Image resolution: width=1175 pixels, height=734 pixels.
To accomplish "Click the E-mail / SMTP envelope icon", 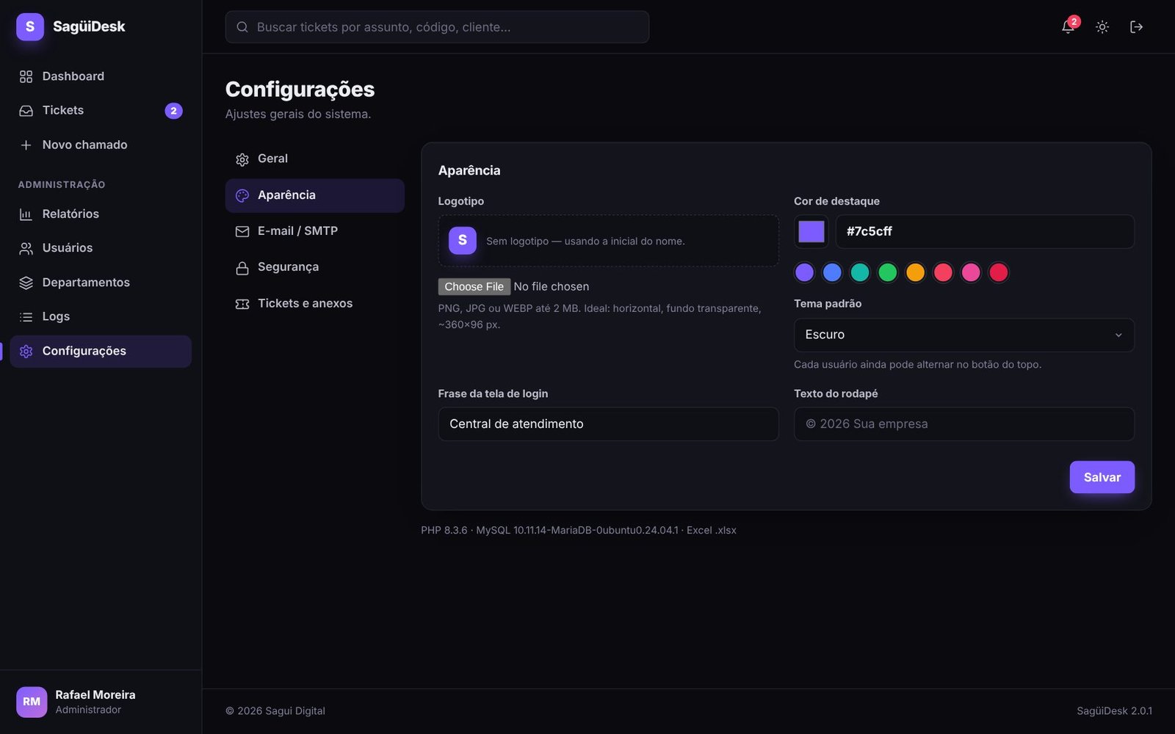I will pos(242,231).
